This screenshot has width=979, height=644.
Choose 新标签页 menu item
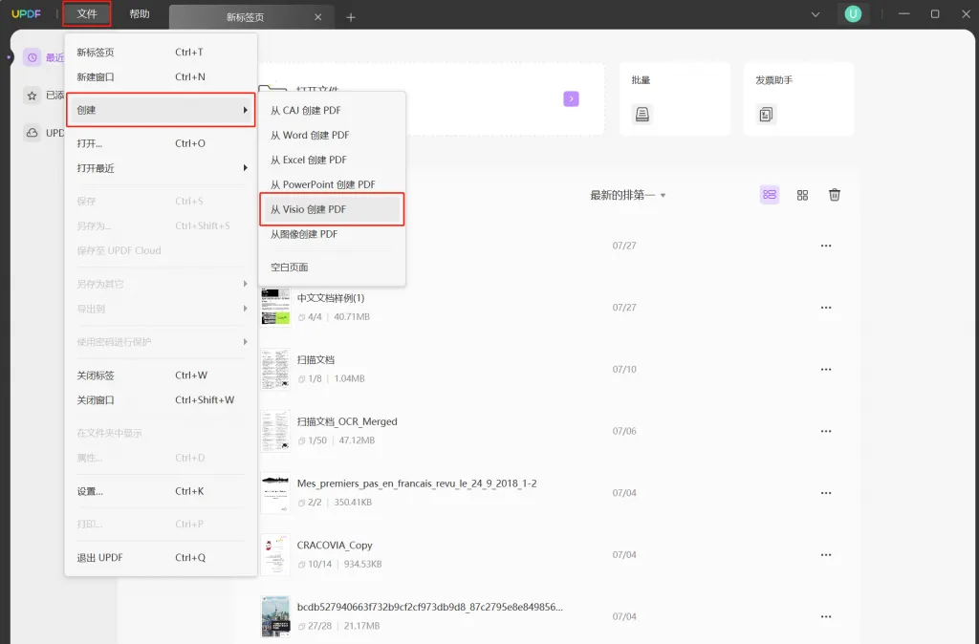[x=161, y=53]
